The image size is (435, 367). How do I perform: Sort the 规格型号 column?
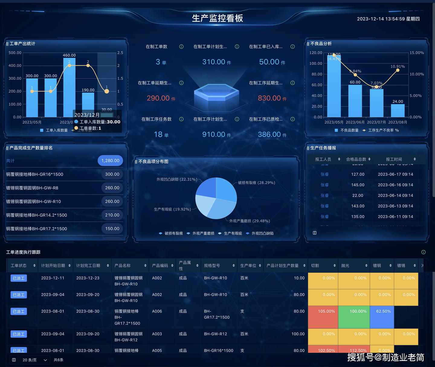click(x=234, y=266)
